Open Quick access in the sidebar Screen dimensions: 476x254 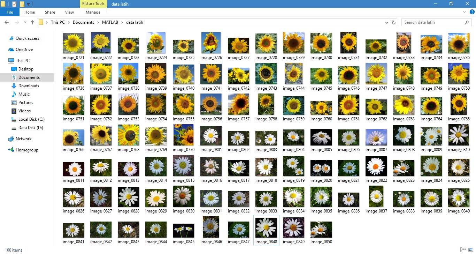click(27, 38)
